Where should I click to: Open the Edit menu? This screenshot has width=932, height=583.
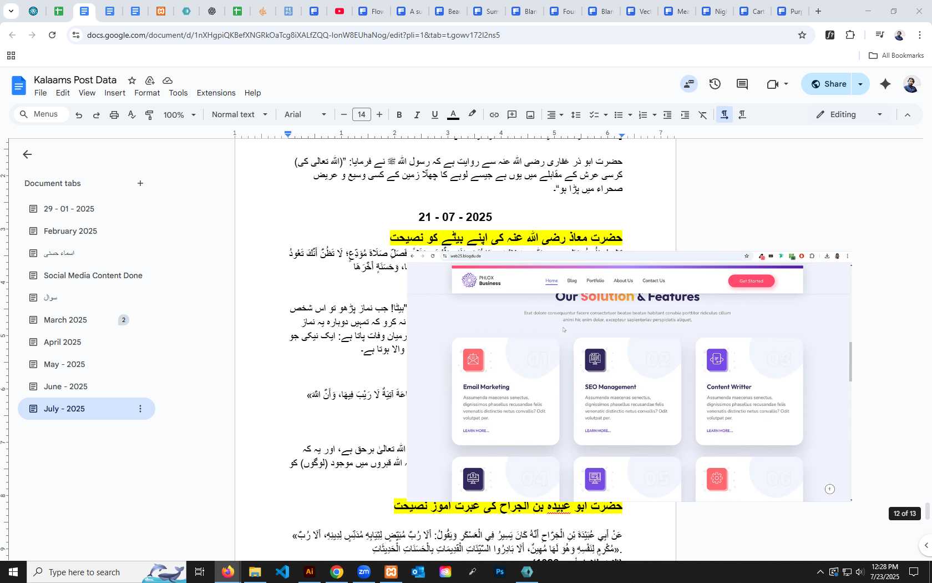pyautogui.click(x=63, y=93)
